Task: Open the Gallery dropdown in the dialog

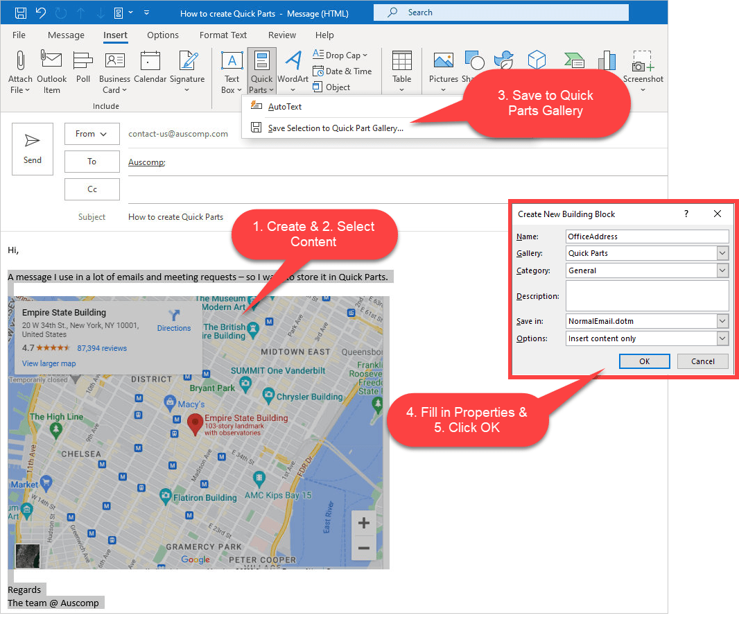Action: [x=722, y=253]
